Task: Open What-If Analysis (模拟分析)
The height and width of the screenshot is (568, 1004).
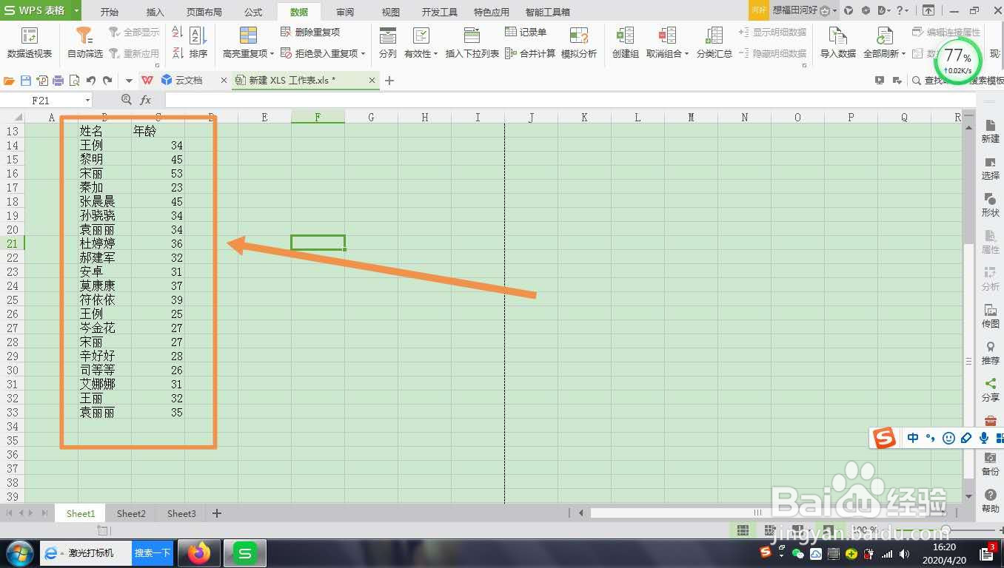Action: 579,43
